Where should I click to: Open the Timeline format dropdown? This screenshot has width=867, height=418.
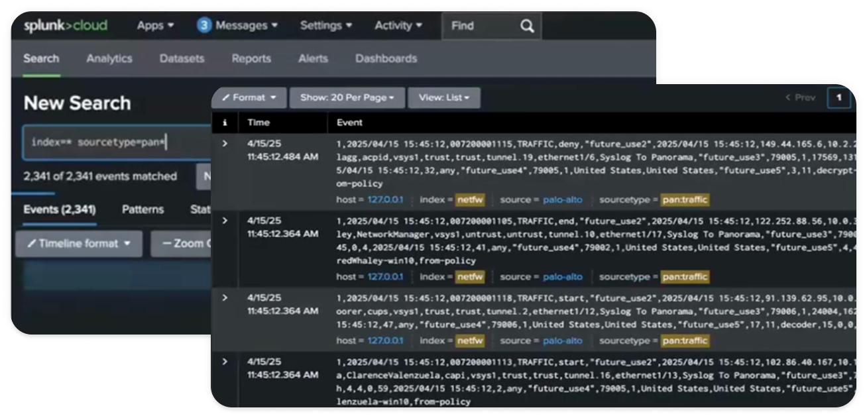79,244
